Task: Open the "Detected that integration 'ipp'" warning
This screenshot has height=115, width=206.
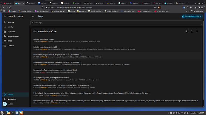Action: 116,102
